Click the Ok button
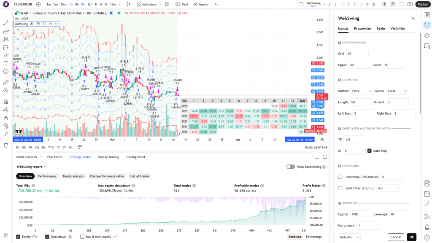The width and height of the screenshot is (432, 243). pyautogui.click(x=411, y=237)
